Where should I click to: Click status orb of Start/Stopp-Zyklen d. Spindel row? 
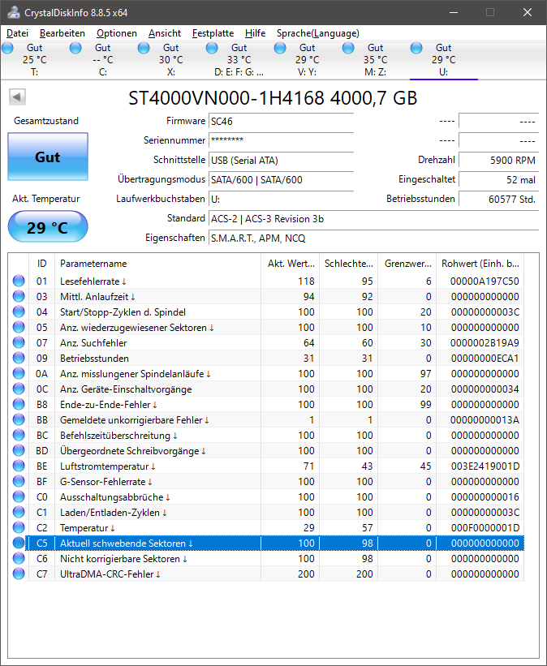[x=19, y=312]
